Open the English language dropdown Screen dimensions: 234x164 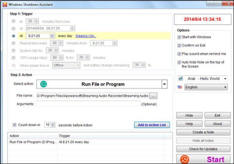(x=224, y=87)
